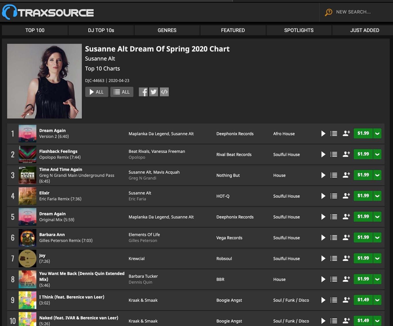393x326 pixels.
Task: Expand format options for Dream Again Version 2
Action: [x=377, y=134]
